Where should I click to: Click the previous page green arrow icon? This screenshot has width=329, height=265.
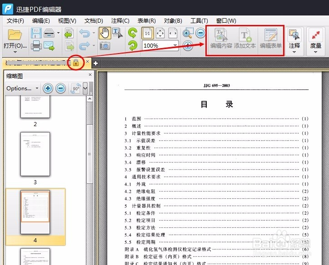coord(69,33)
